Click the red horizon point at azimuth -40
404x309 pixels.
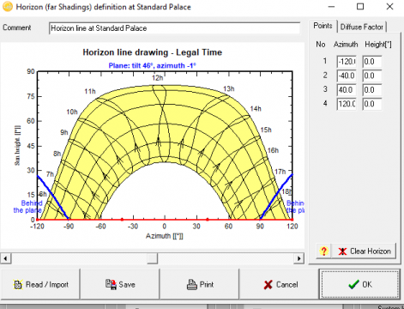122,220
